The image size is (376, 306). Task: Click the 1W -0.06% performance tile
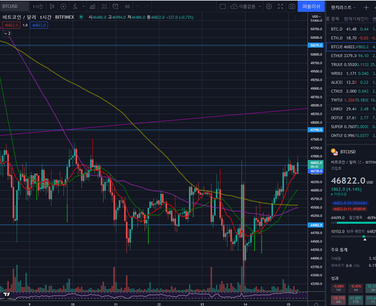pyautogui.click(x=338, y=288)
